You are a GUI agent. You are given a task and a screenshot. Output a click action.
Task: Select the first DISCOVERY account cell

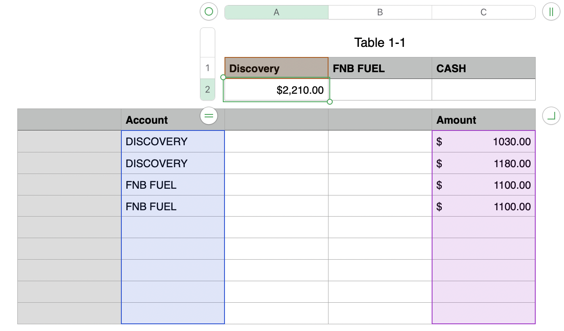pos(172,141)
